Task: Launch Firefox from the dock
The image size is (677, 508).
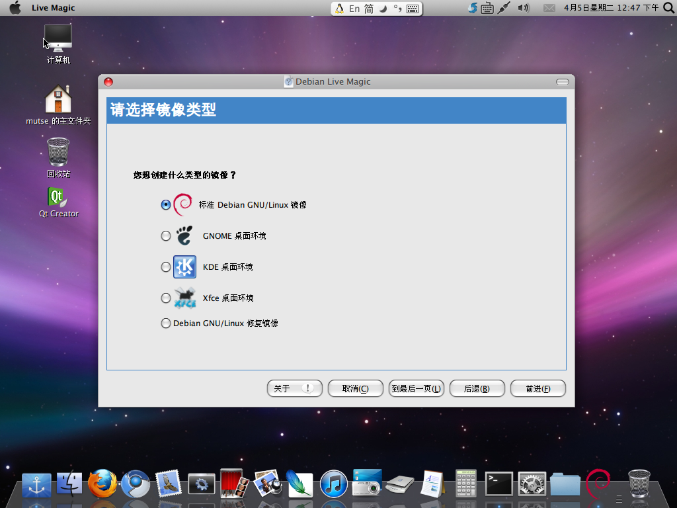Action: tap(102, 484)
